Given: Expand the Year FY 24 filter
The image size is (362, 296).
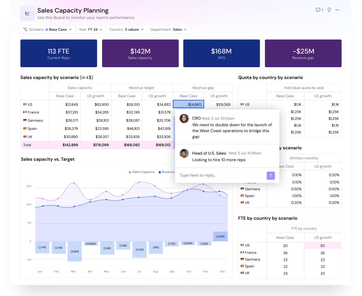Looking at the screenshot, I should [90, 30].
